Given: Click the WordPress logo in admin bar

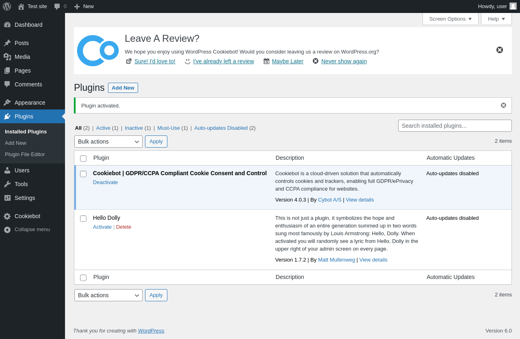Looking at the screenshot, I should (7, 6).
